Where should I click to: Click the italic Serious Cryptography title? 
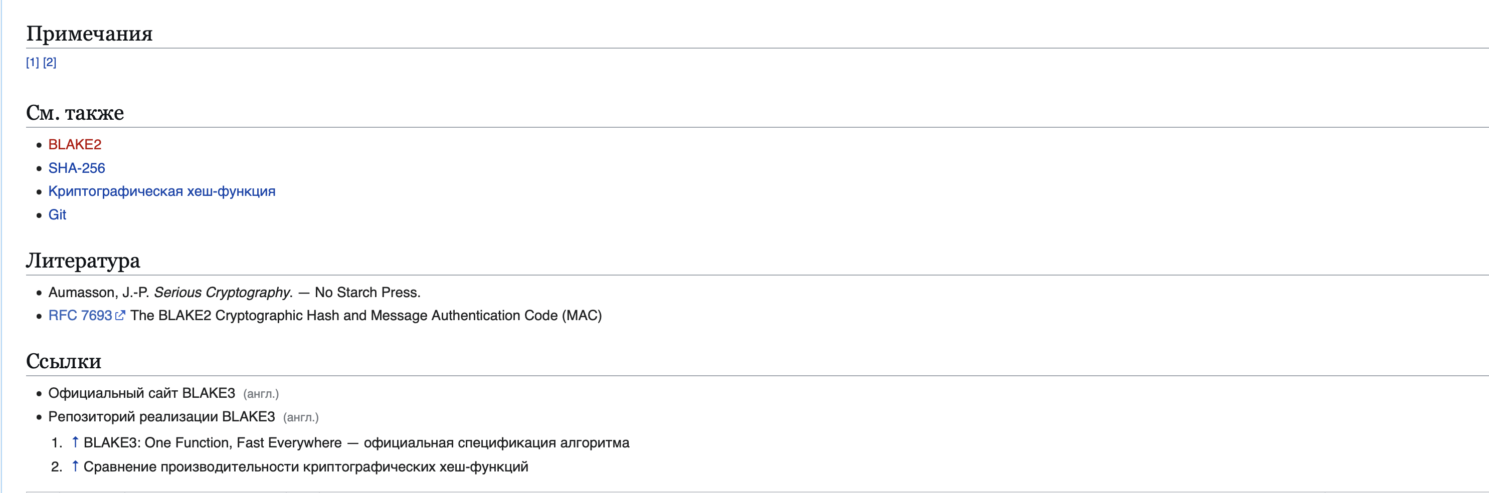click(x=223, y=293)
